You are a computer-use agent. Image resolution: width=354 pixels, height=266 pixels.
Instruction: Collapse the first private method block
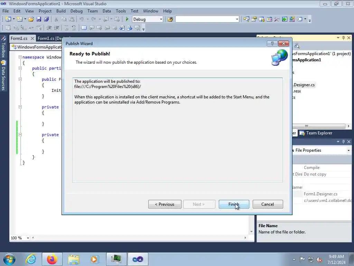[20, 107]
